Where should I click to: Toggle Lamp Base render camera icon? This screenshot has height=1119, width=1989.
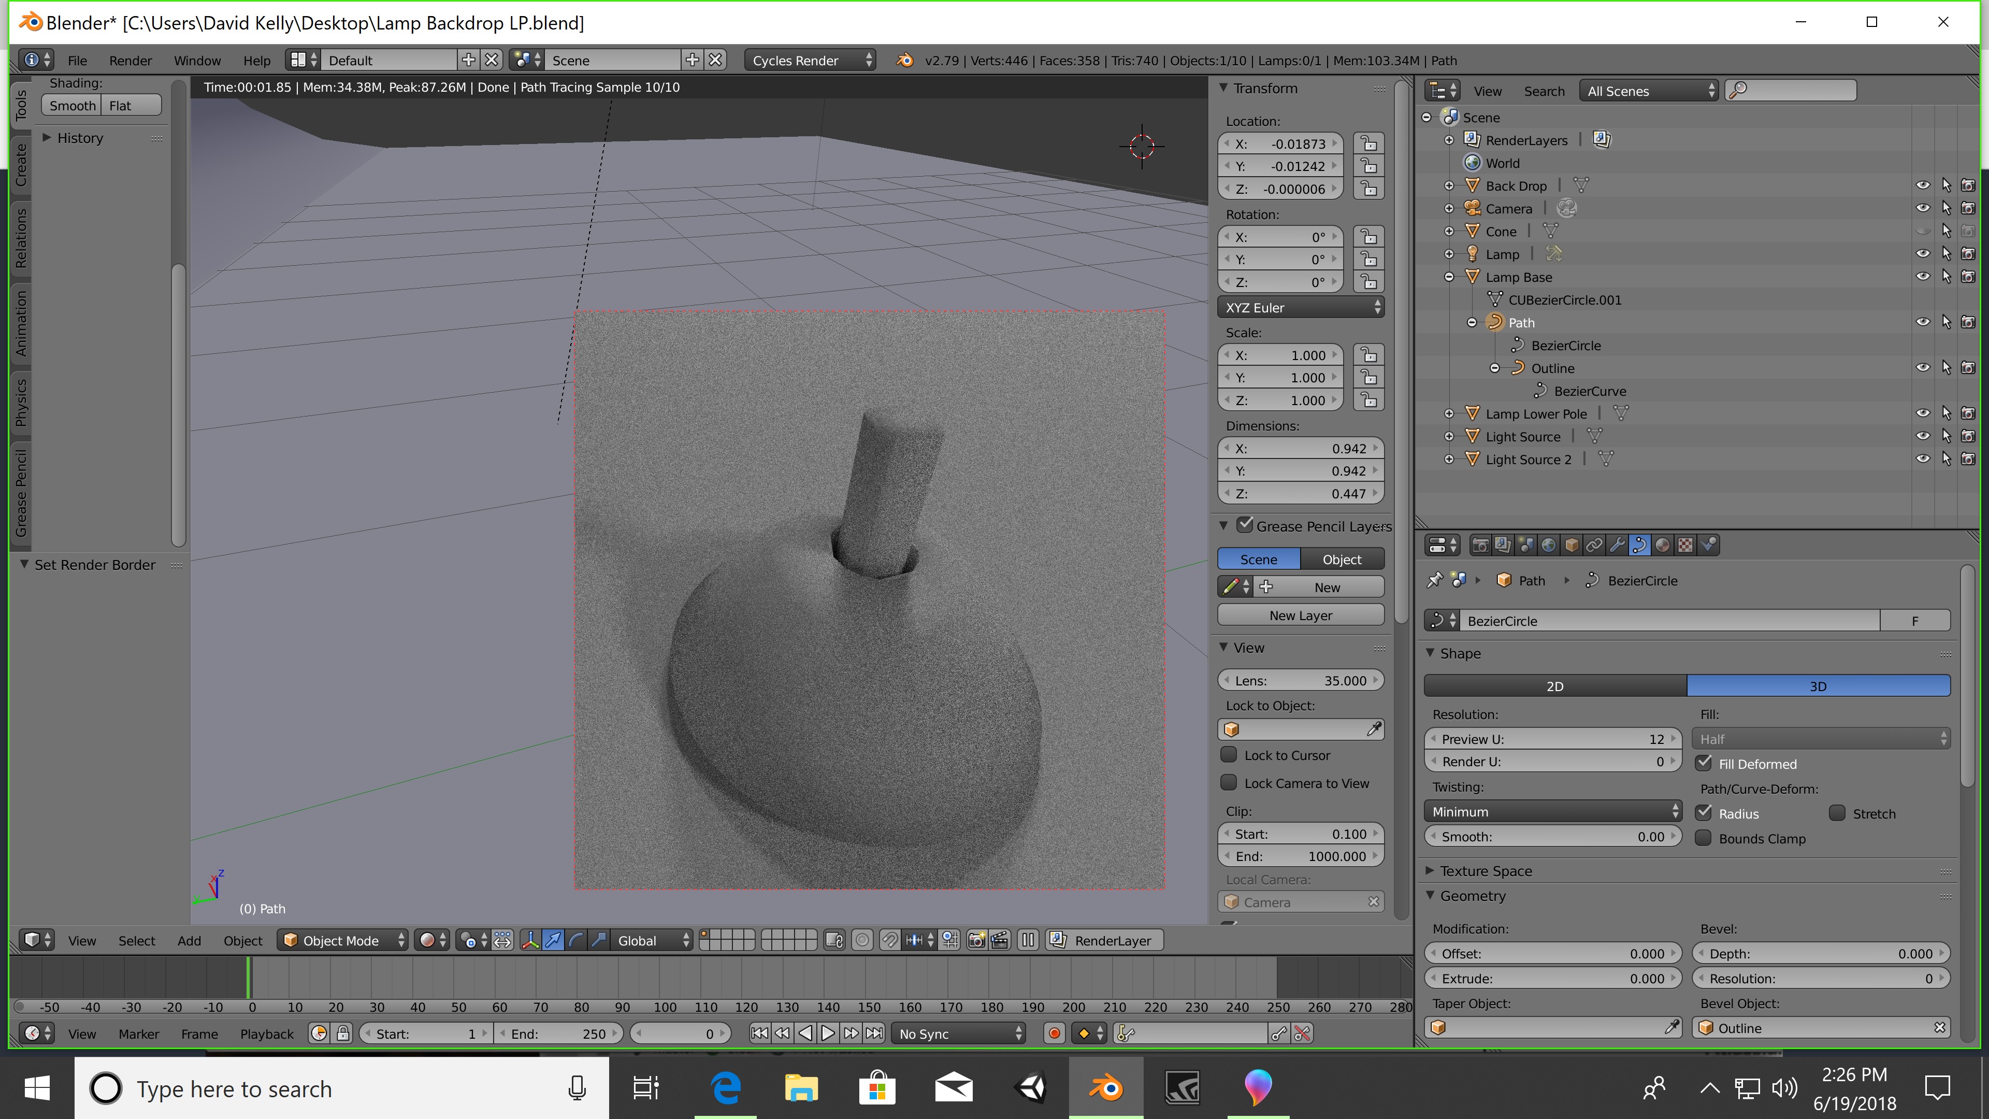(x=1968, y=277)
